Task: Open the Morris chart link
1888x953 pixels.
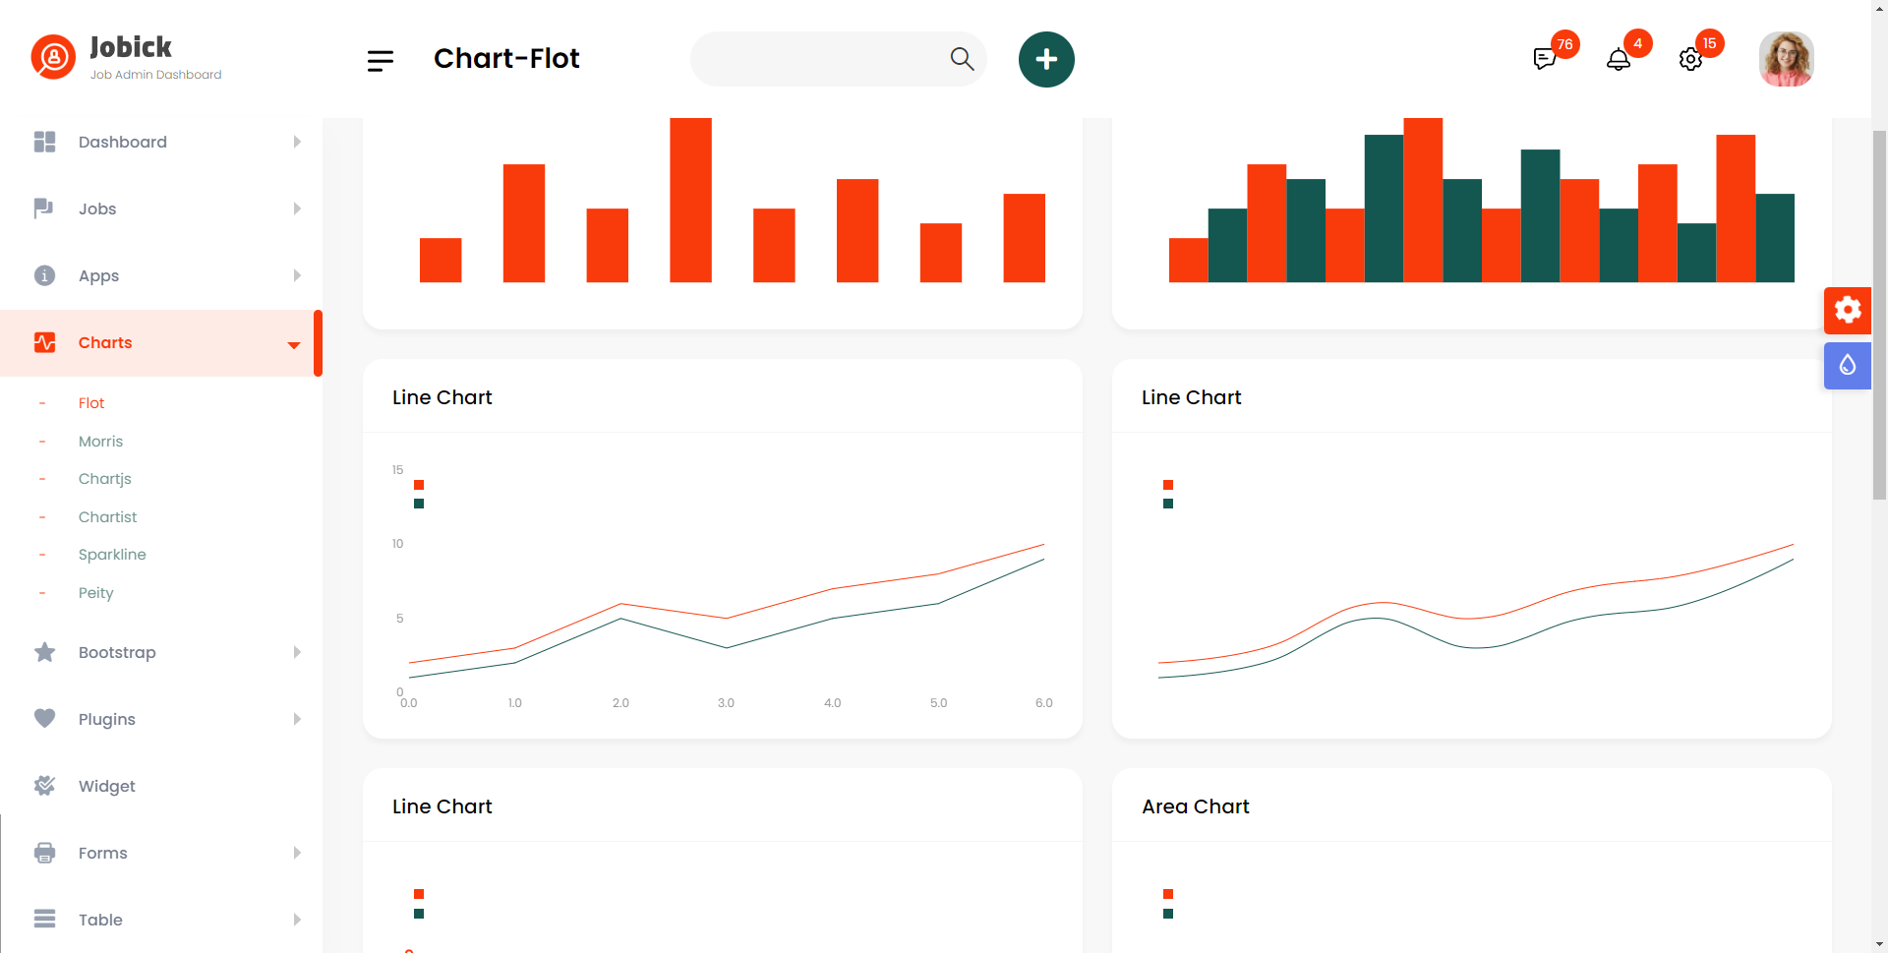Action: click(100, 442)
